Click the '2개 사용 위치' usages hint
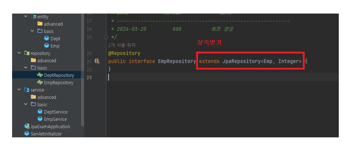Image resolution: width=352 pixels, height=152 pixels. click(x=122, y=45)
